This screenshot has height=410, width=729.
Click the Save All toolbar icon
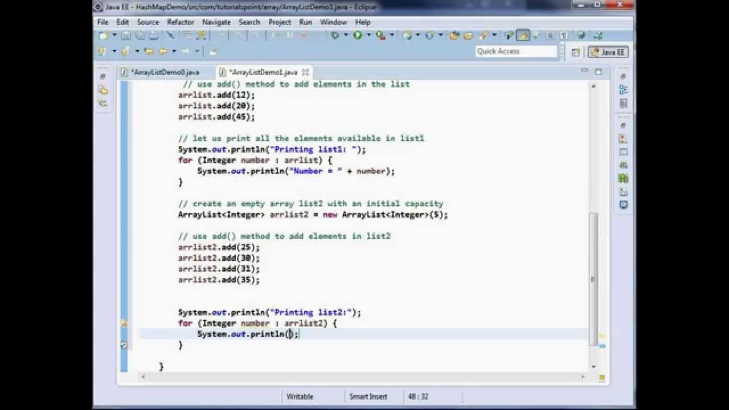[x=140, y=35]
